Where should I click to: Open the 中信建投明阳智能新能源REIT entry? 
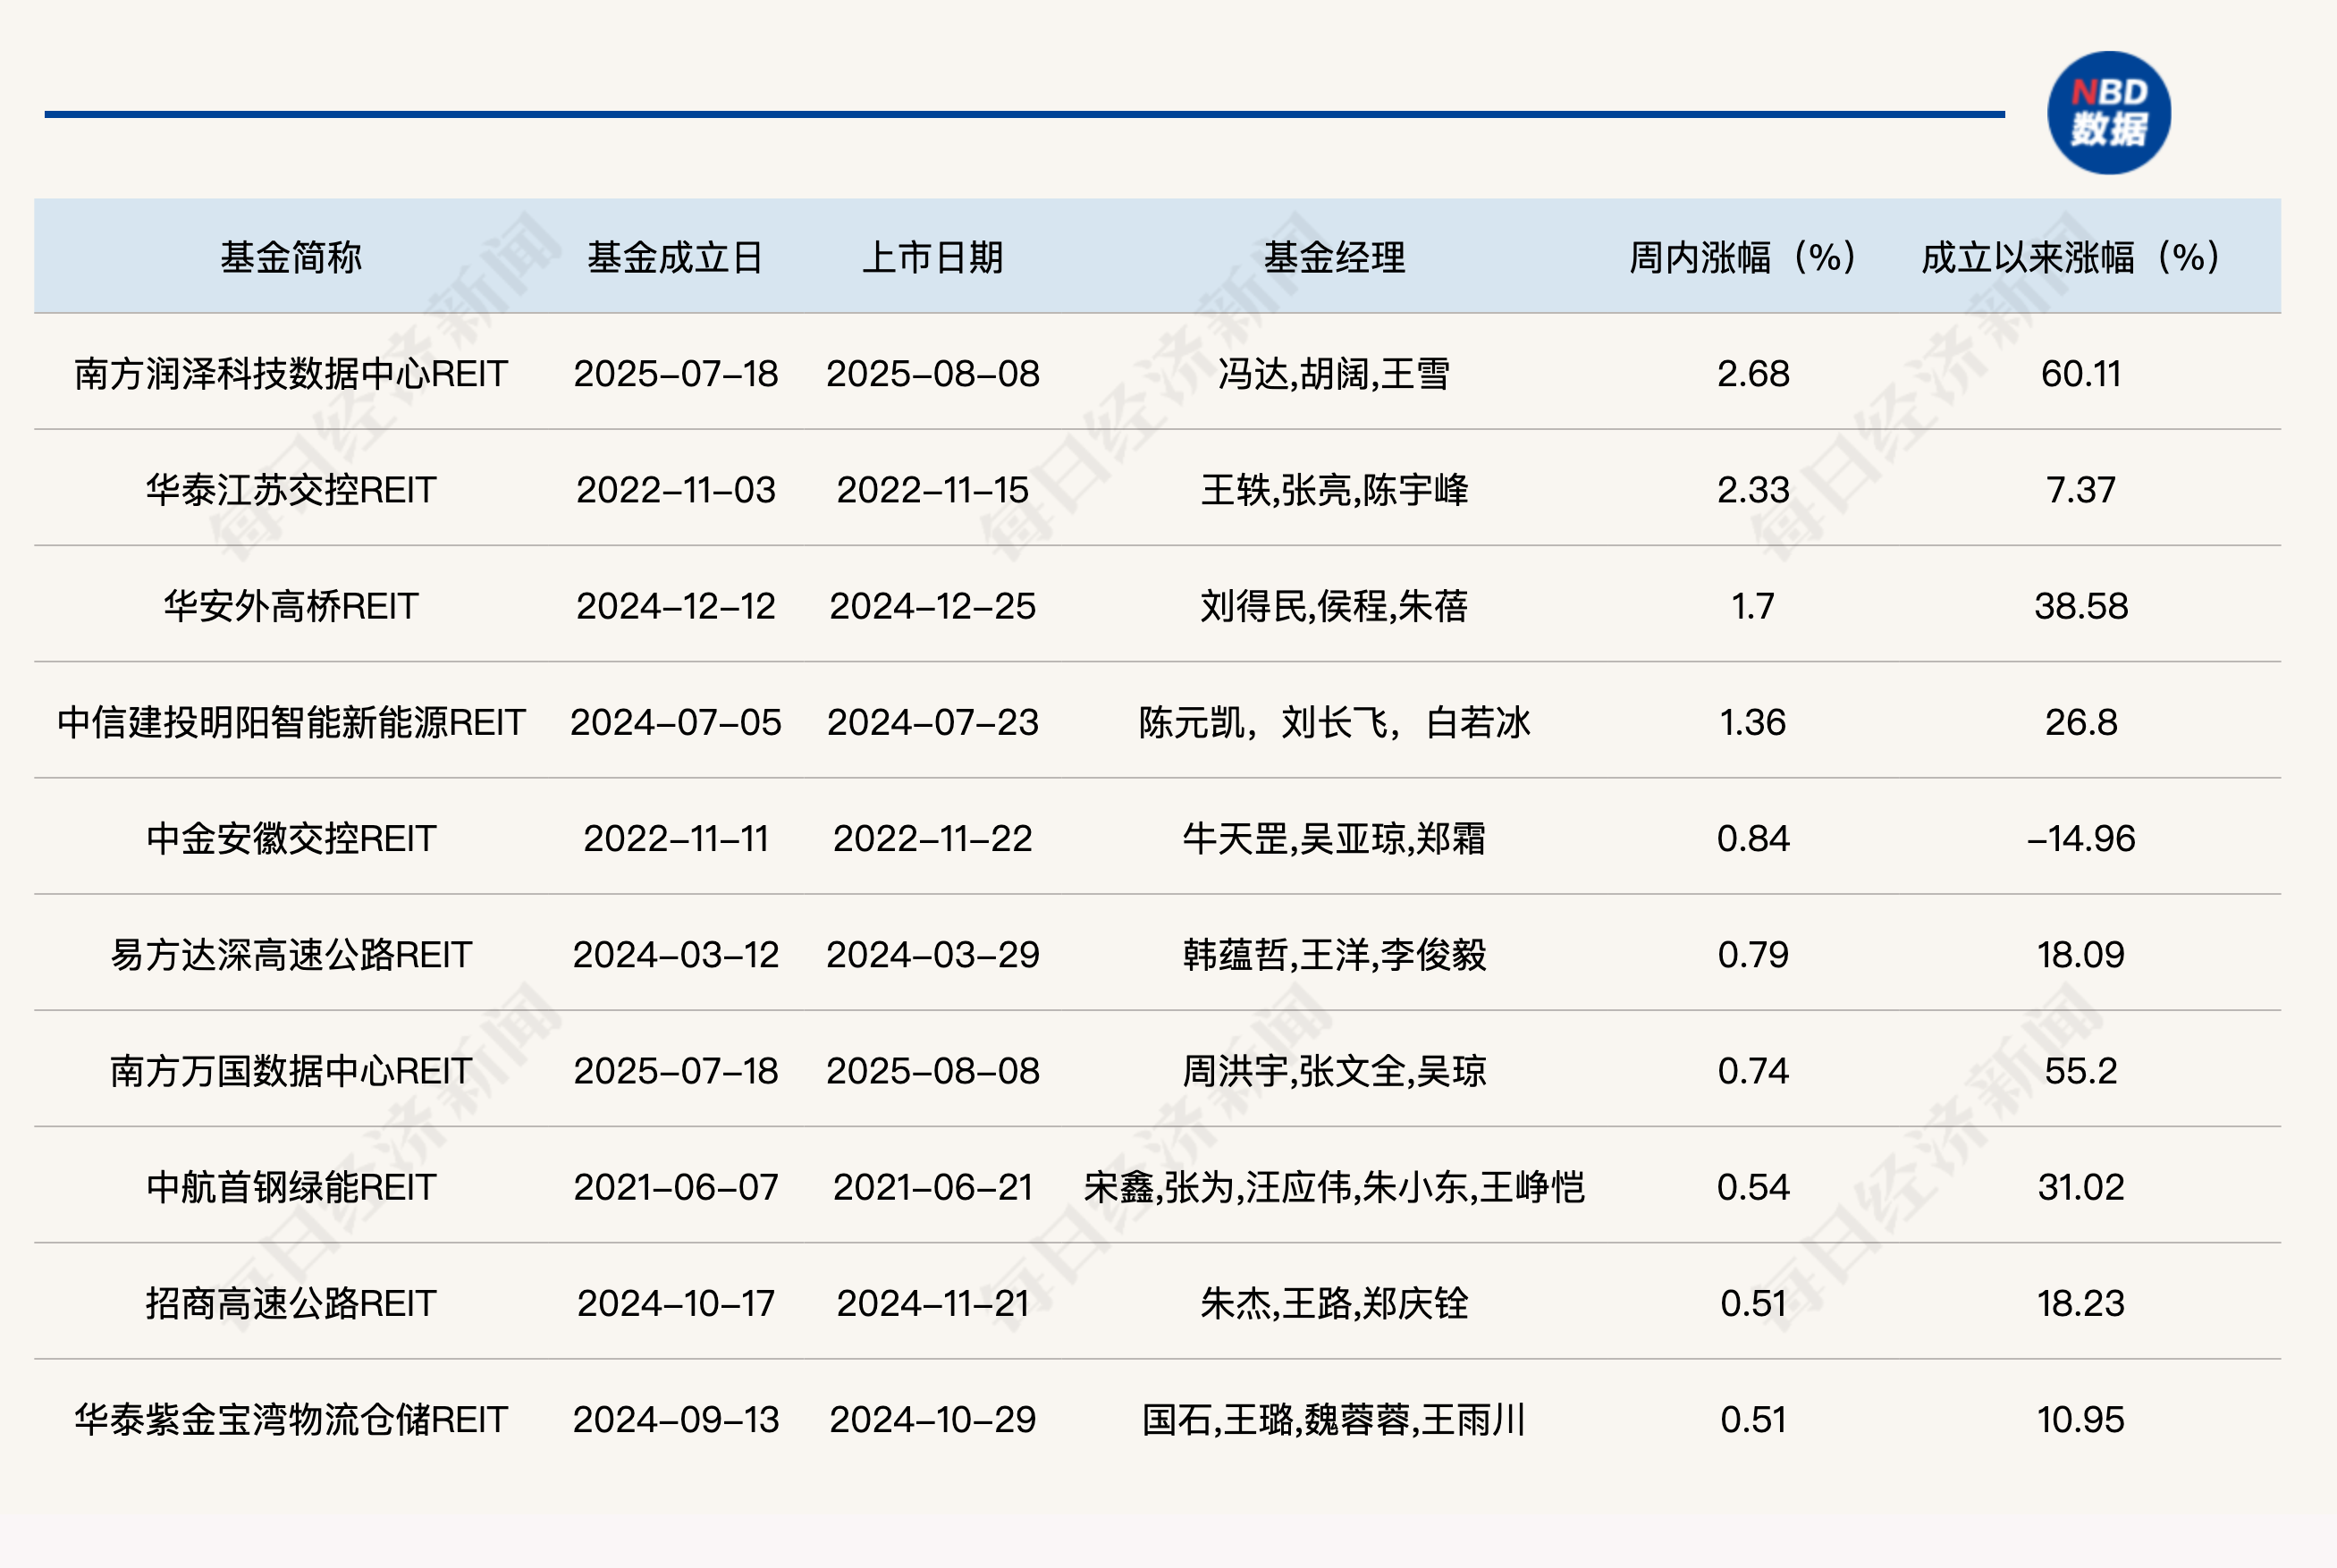[290, 722]
